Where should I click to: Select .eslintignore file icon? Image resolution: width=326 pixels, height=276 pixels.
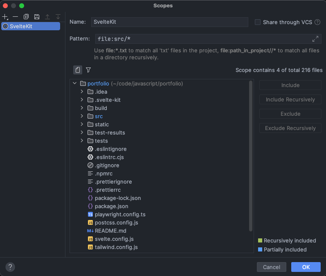90,149
